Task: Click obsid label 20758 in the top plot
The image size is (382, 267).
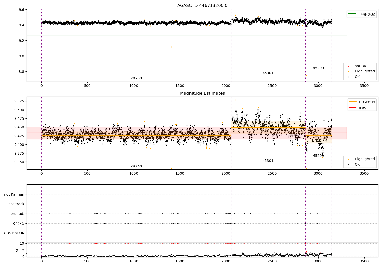Action: point(136,78)
